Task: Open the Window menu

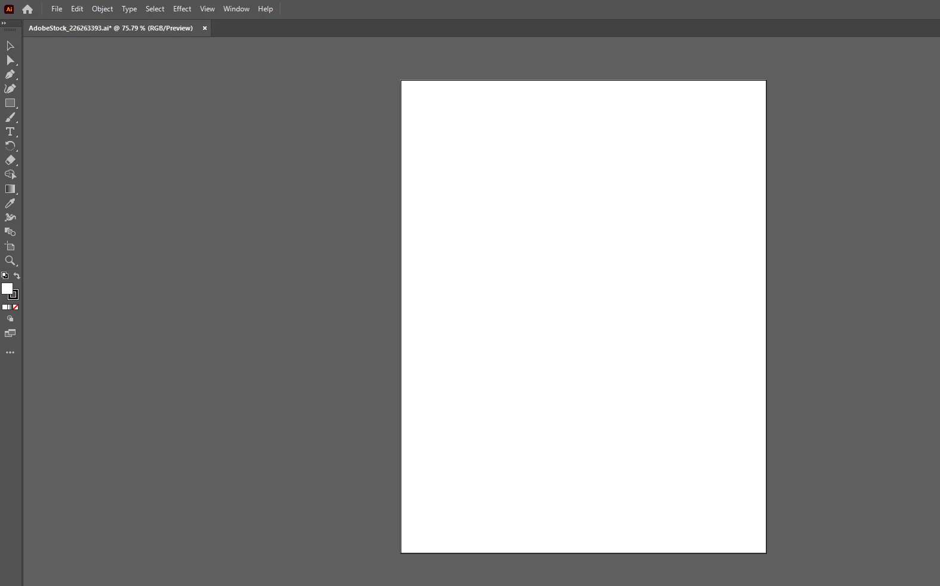Action: tap(236, 9)
